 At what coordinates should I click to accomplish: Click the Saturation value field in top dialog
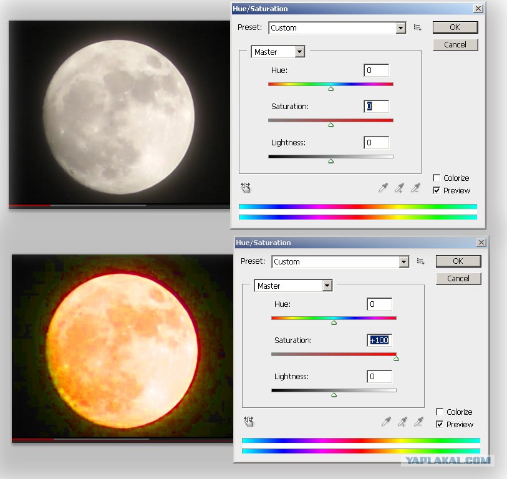point(377,107)
